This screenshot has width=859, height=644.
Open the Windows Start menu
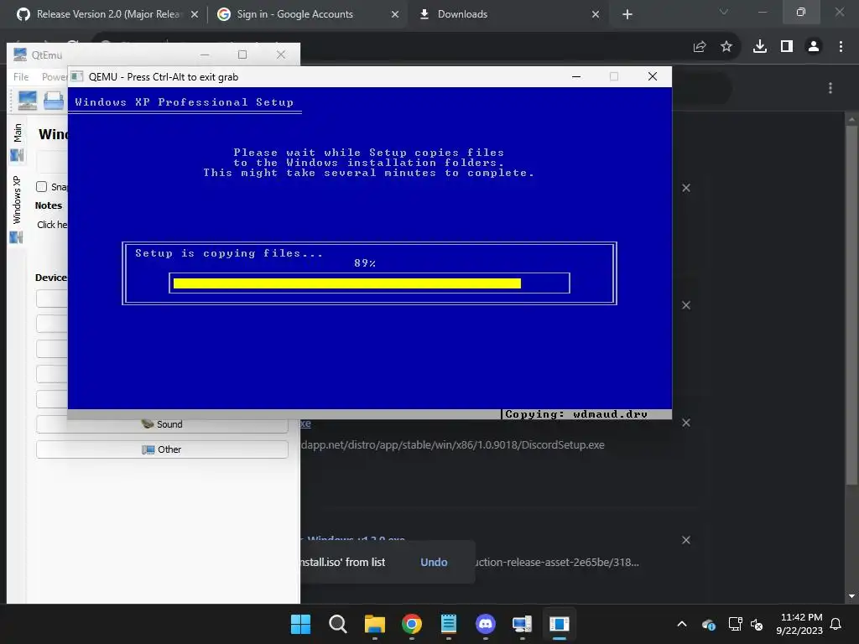300,624
